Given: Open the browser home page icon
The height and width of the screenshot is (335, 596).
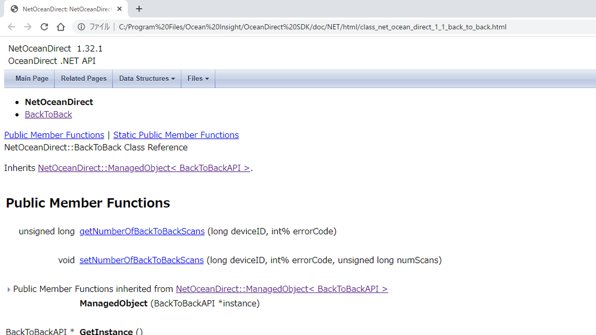Looking at the screenshot, I should pyautogui.click(x=61, y=27).
